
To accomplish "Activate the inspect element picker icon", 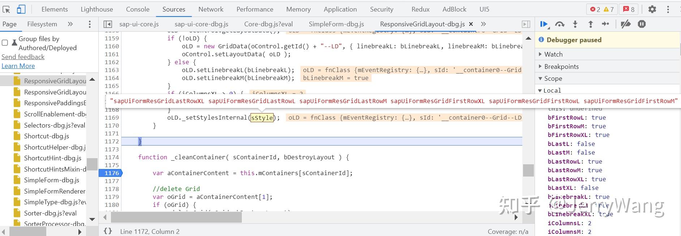I will (6, 9).
